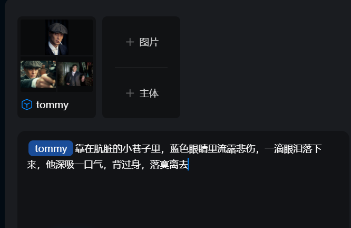Click the plus icon next to 主体
The image size is (351, 228).
coord(130,93)
